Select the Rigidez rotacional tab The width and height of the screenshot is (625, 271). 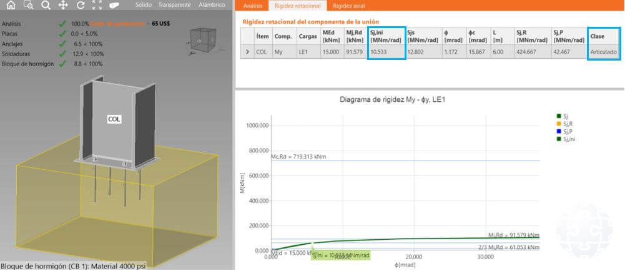297,6
